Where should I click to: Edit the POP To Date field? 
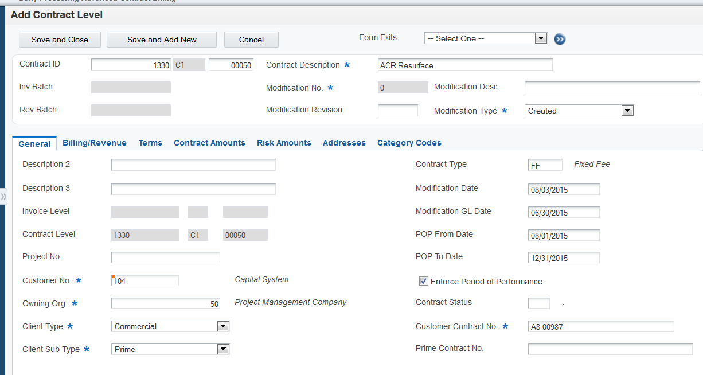[564, 257]
